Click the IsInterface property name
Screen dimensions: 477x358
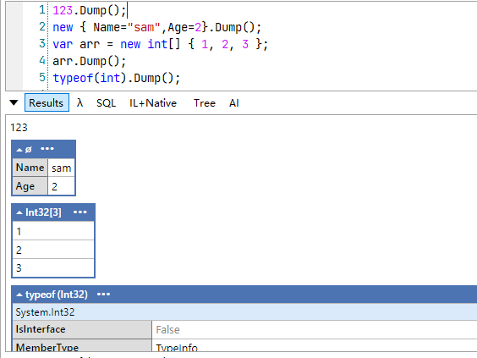(x=41, y=329)
